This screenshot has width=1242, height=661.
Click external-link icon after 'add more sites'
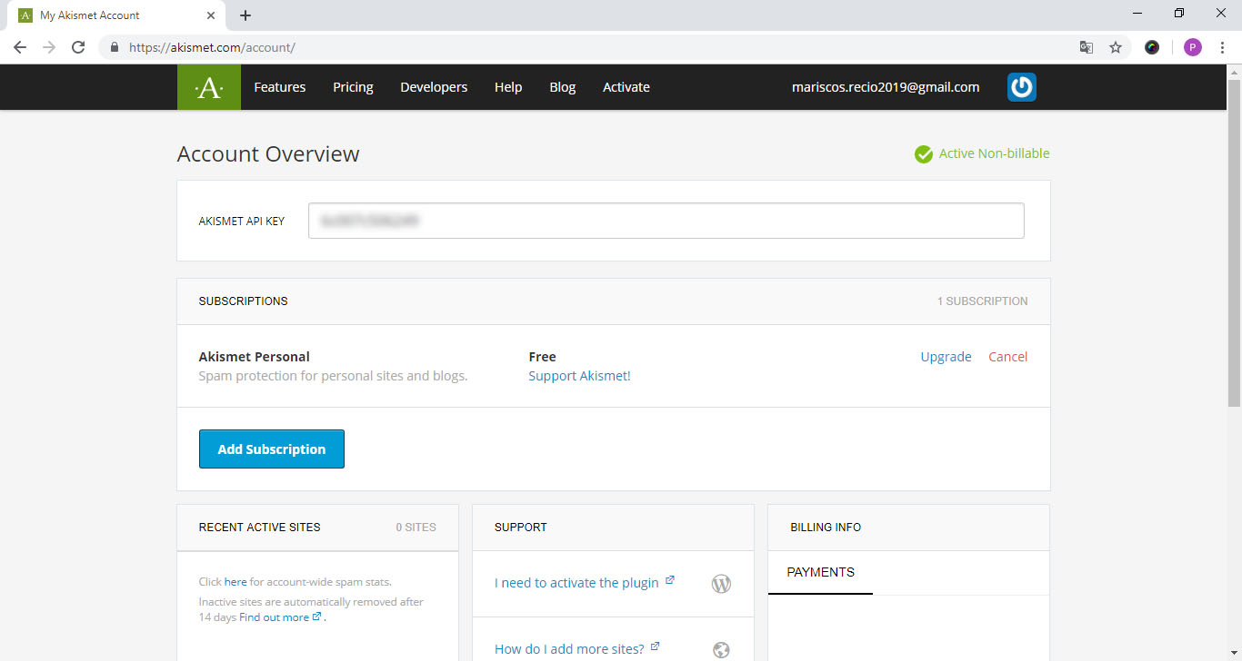(x=655, y=646)
